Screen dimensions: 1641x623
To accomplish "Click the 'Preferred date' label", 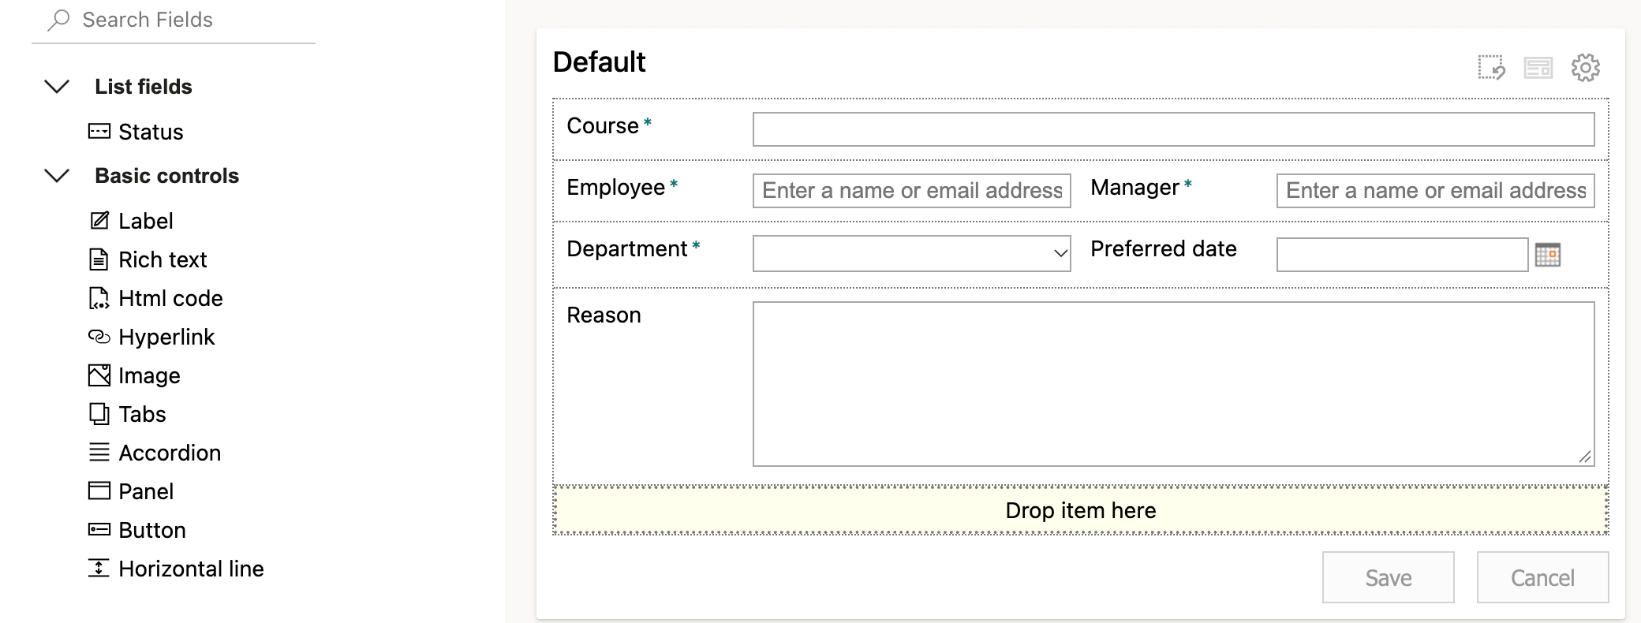I will [1164, 249].
